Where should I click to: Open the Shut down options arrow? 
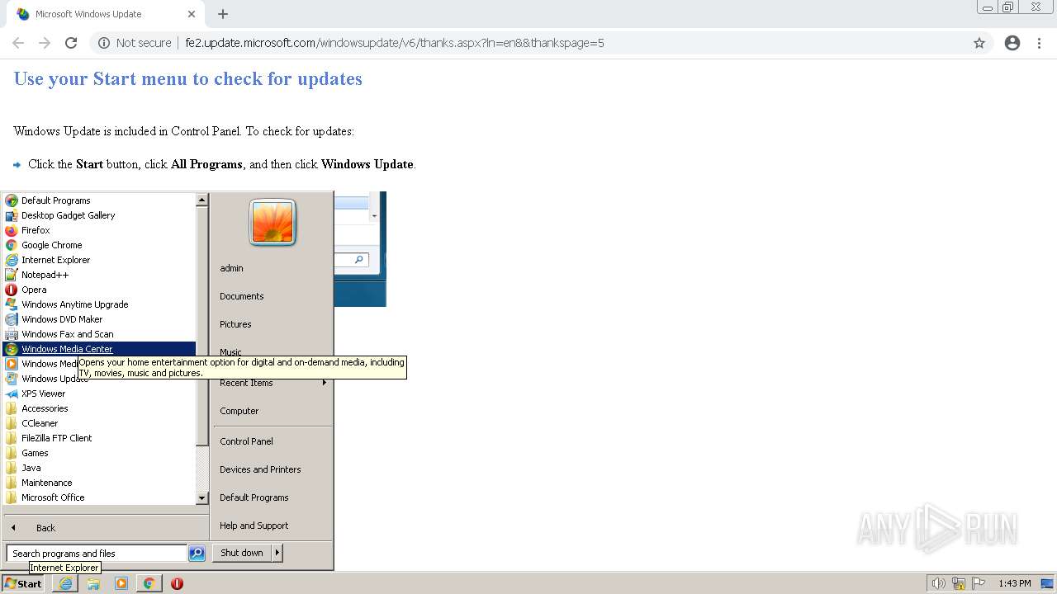[277, 553]
